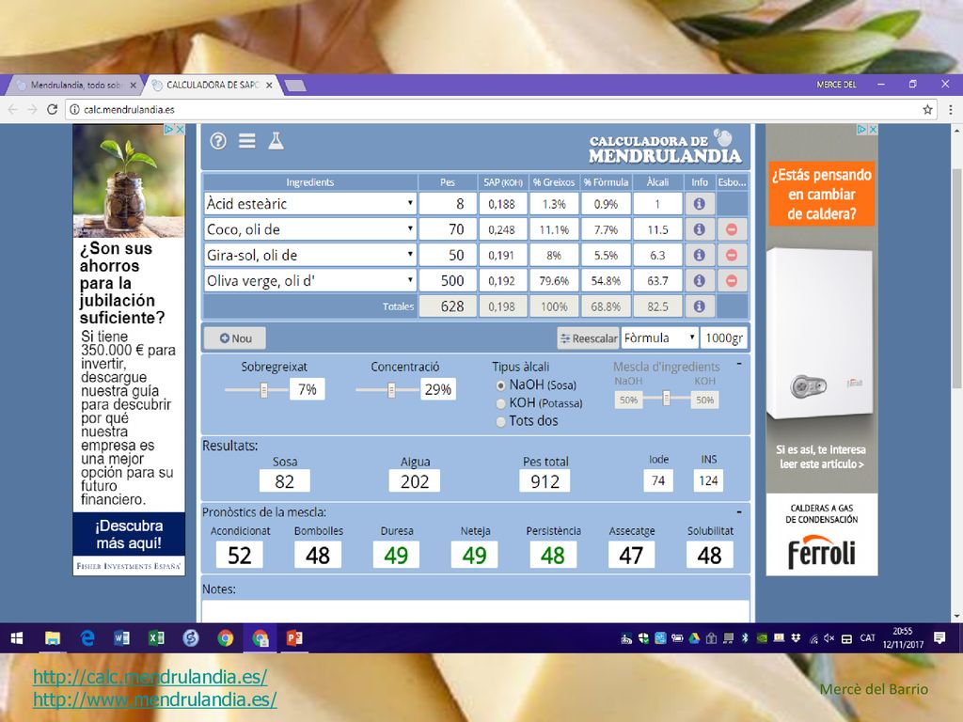
Task: Open the Gira-sol, oli de ingredient dropdown
Action: [310, 255]
